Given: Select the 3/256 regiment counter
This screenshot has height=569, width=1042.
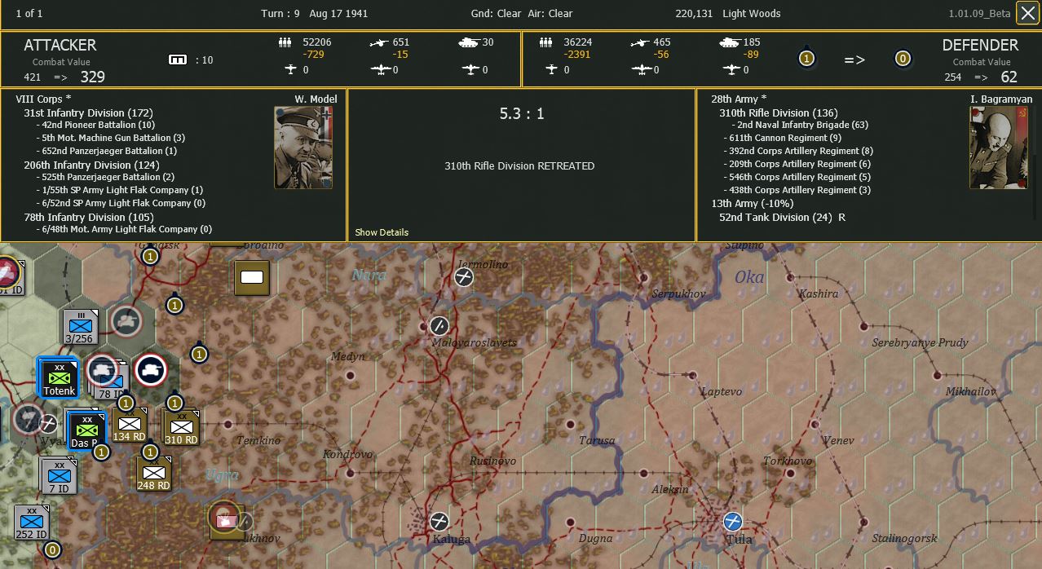Looking at the screenshot, I should pos(80,328).
